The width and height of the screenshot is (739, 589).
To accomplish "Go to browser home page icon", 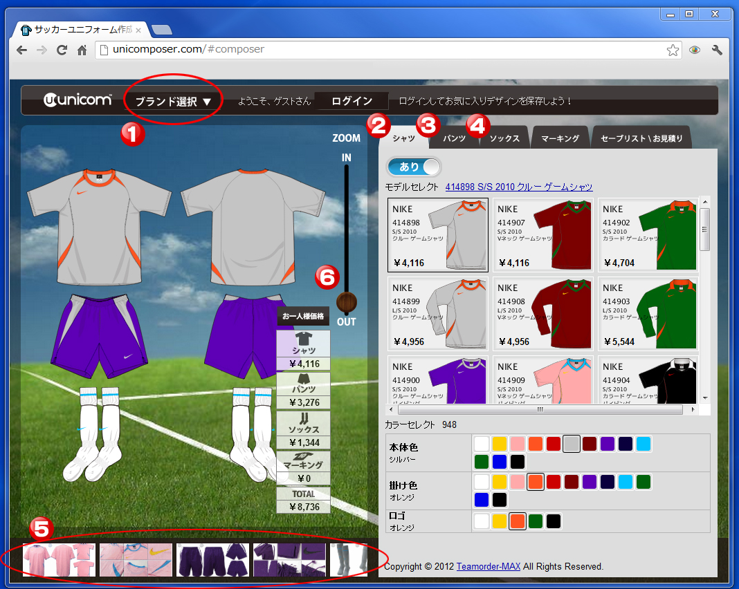I will click(82, 50).
